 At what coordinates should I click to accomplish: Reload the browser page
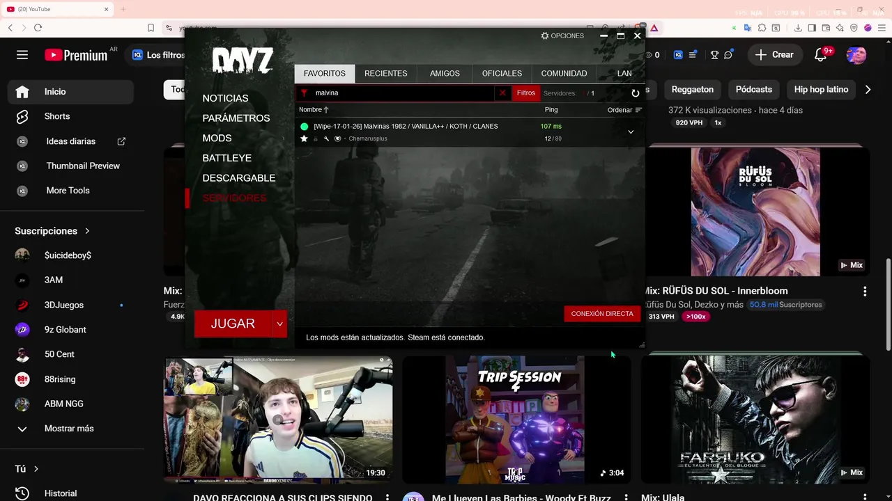tap(38, 28)
